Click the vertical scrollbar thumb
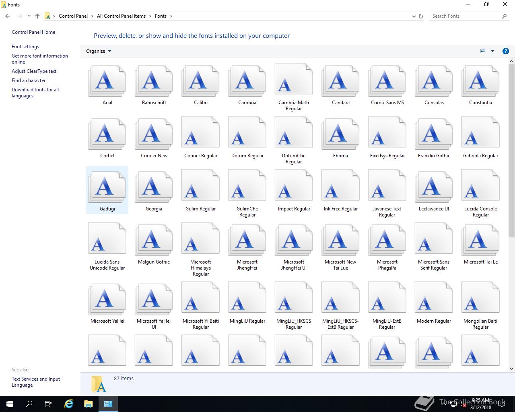515x412 pixels. (x=512, y=151)
